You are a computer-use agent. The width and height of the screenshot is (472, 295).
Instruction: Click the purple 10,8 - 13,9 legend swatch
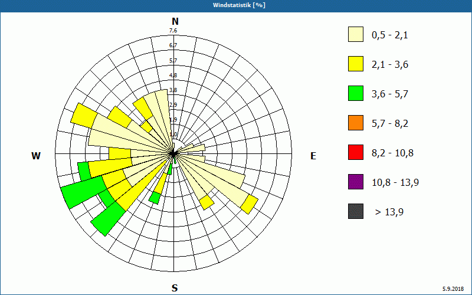[356, 182]
